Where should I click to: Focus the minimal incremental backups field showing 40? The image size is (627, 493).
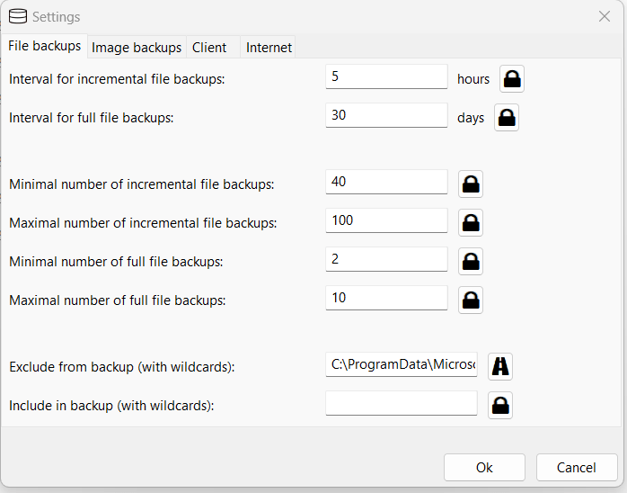386,182
